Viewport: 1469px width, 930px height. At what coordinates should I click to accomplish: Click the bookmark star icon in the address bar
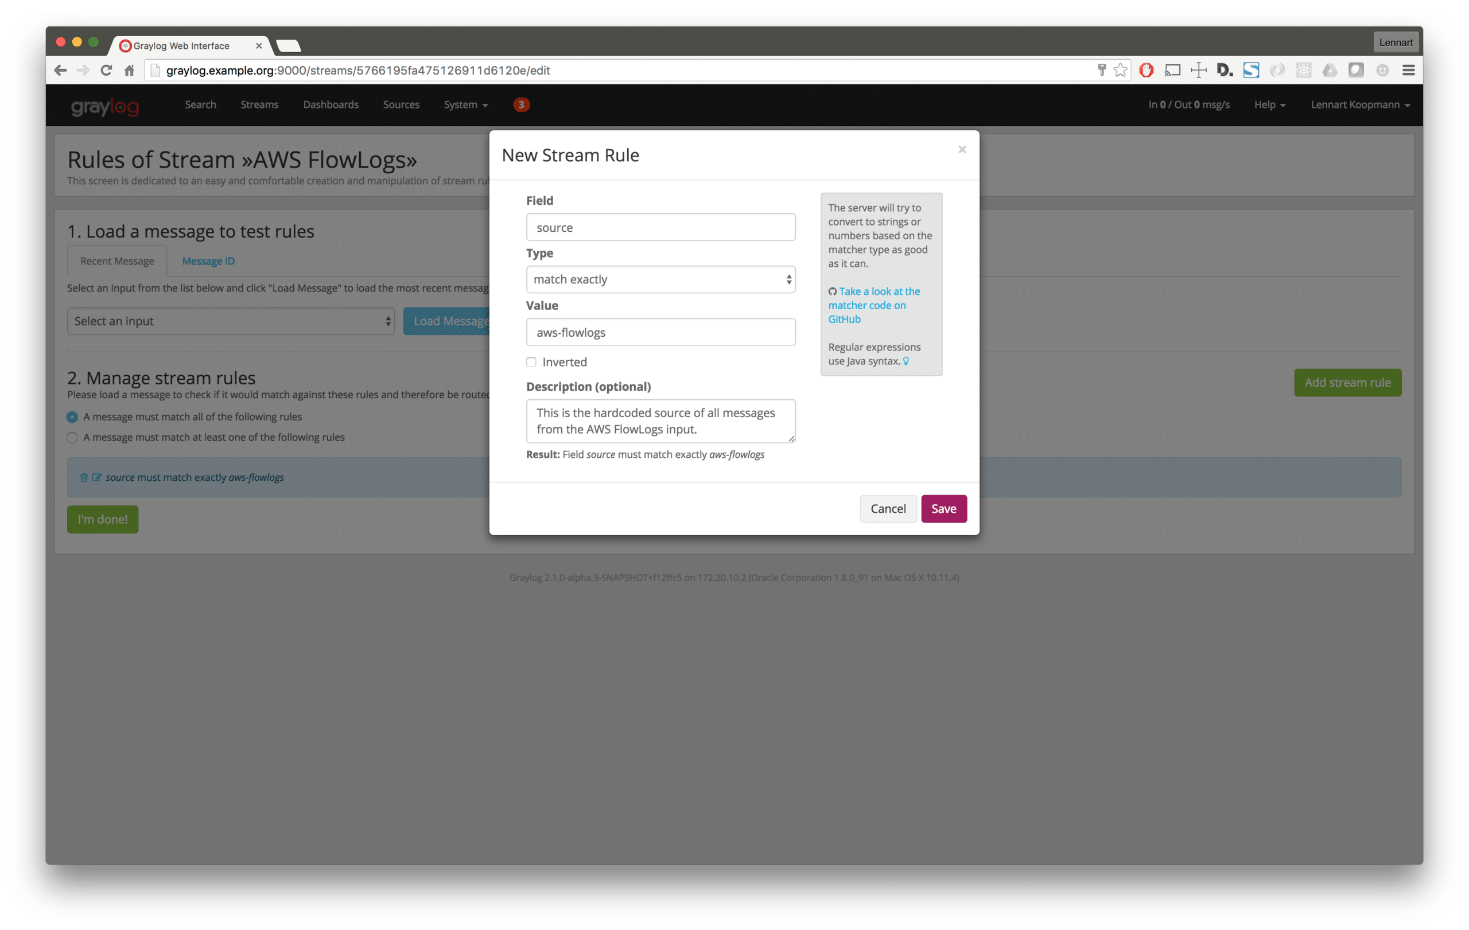pos(1120,70)
